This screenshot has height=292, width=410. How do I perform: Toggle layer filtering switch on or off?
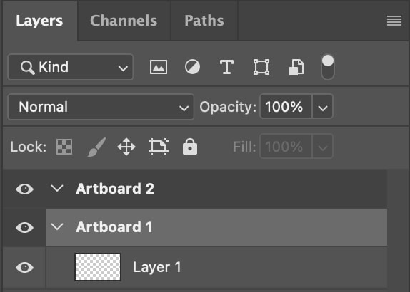click(328, 67)
